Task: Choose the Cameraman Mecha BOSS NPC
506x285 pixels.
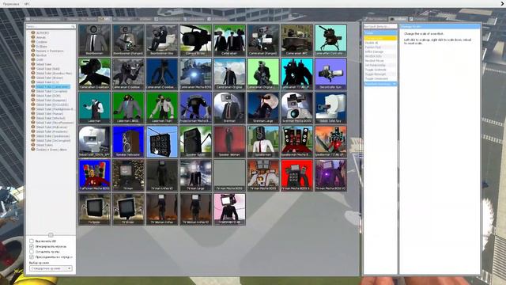Action: pos(196,74)
